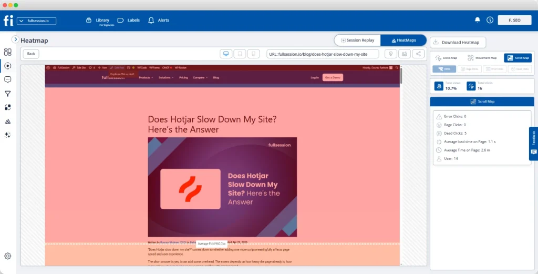This screenshot has height=274, width=538.
Task: Expand Compare menu in page preview
Action: click(200, 78)
